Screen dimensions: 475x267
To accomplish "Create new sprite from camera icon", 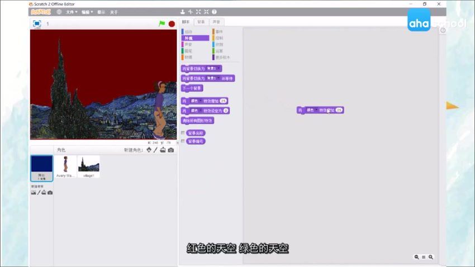I will (x=171, y=150).
